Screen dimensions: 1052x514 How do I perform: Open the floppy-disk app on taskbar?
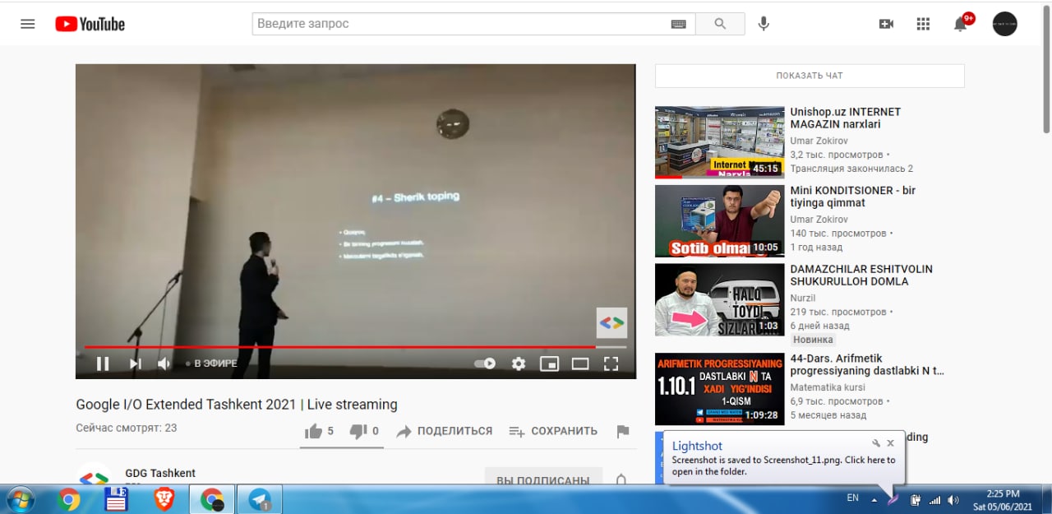(x=116, y=499)
